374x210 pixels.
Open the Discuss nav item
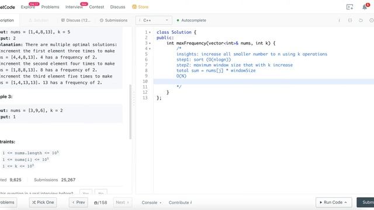[117, 7]
